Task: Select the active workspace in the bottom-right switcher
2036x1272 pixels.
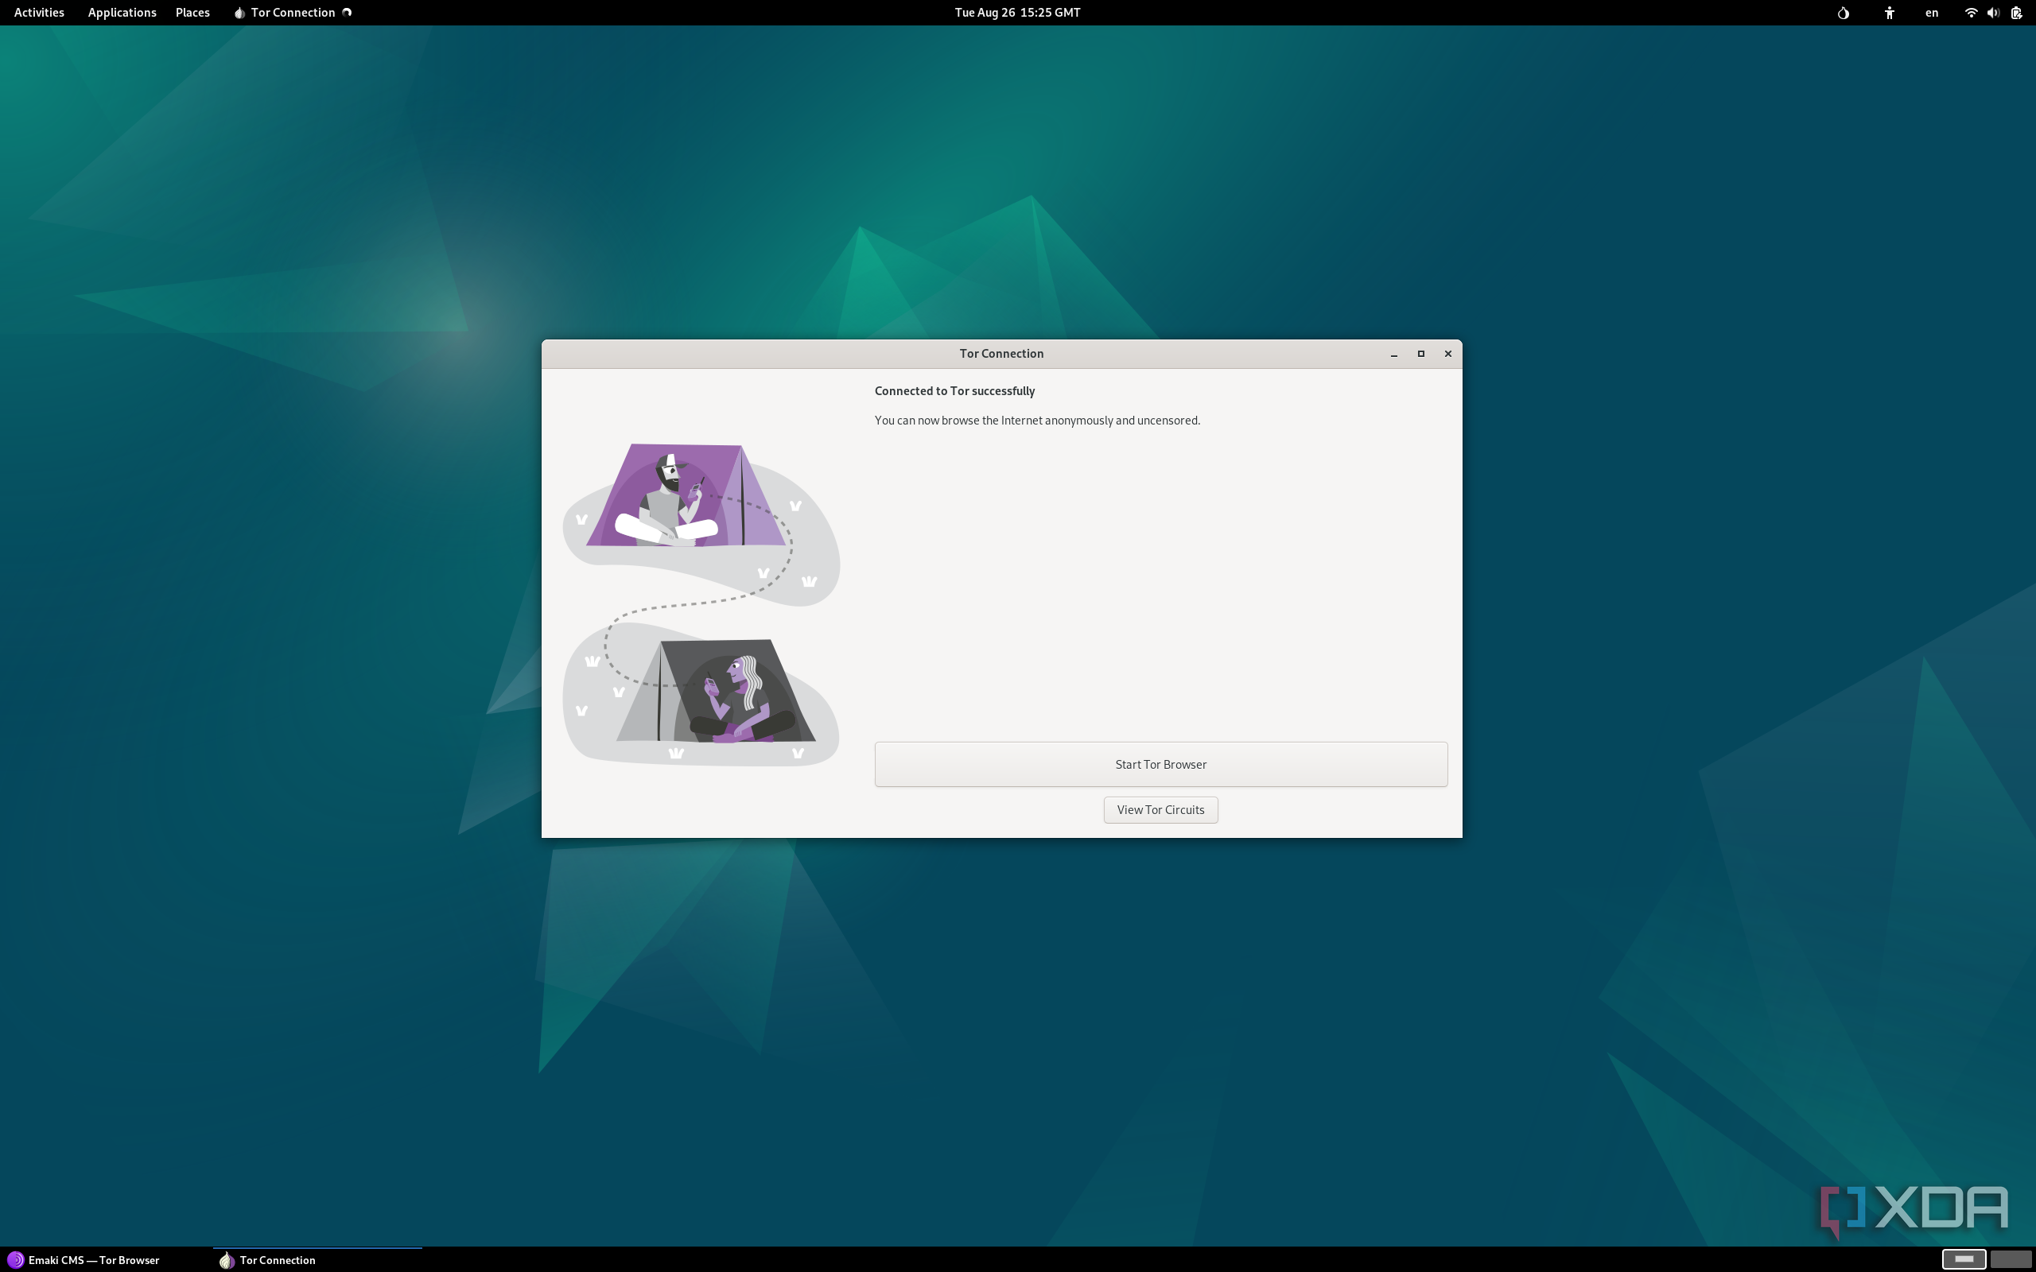Action: tap(1965, 1259)
